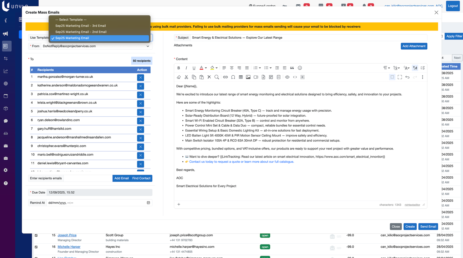Open more editor options (three dots)
463x258 pixels.
pos(422,77)
